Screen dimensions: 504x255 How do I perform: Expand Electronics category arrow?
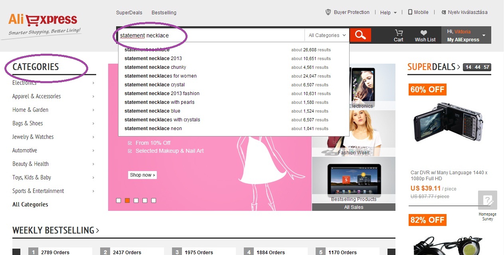coord(93,83)
